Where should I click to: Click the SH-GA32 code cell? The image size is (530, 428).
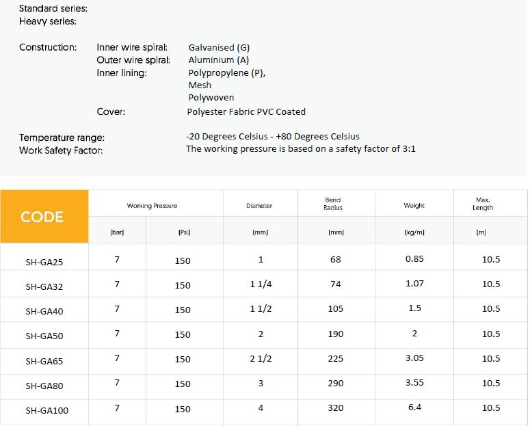tap(44, 286)
